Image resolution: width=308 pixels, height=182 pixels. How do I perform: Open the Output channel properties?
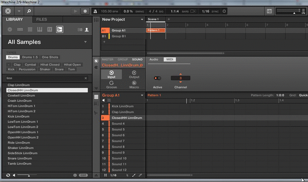pos(134,74)
